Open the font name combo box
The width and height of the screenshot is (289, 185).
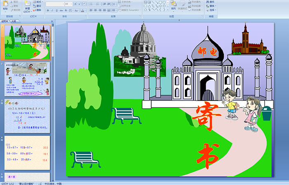(x=55, y=4)
